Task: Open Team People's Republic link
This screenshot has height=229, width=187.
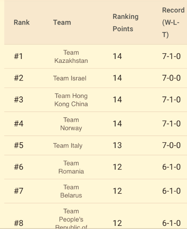Action: coord(71,219)
